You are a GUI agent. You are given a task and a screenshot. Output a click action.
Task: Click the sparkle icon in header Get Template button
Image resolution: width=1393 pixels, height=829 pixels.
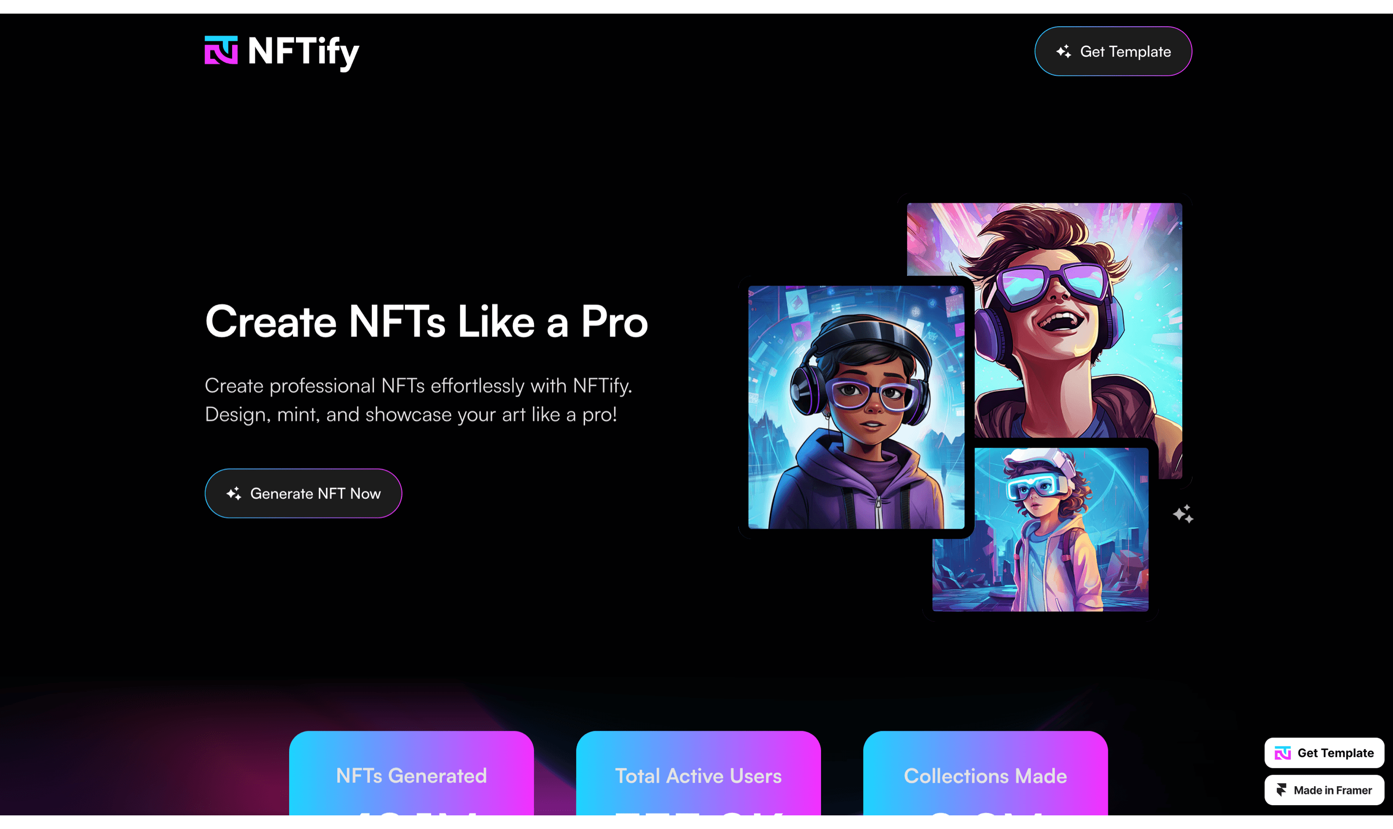point(1063,52)
